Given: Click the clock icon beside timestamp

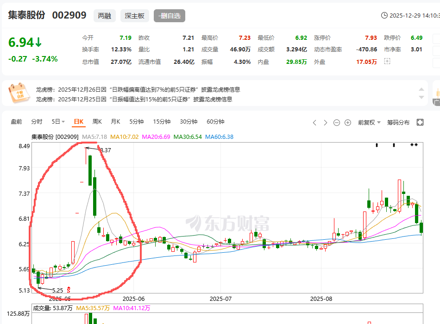Looking at the screenshot, I should pyautogui.click(x=384, y=15).
